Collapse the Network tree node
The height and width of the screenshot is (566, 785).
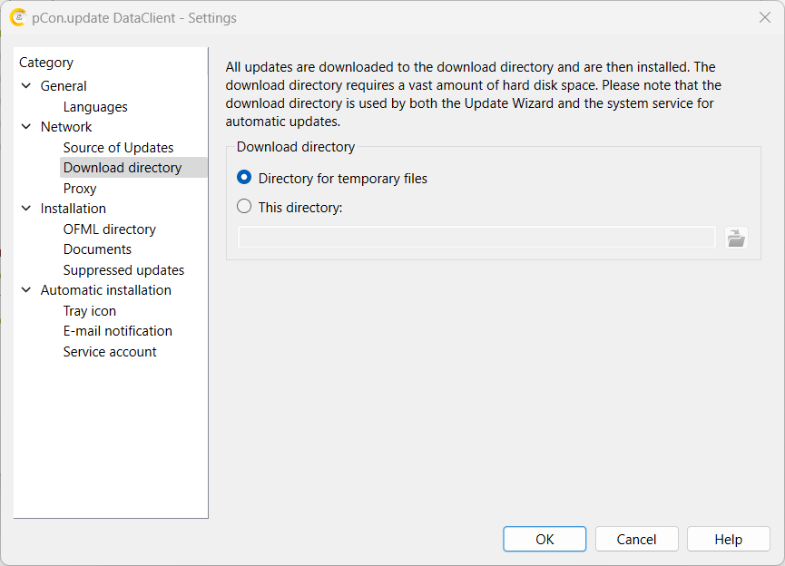click(26, 127)
